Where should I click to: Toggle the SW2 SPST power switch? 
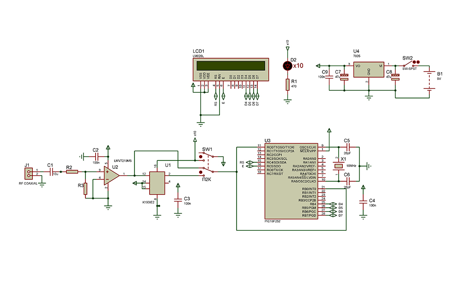point(408,65)
